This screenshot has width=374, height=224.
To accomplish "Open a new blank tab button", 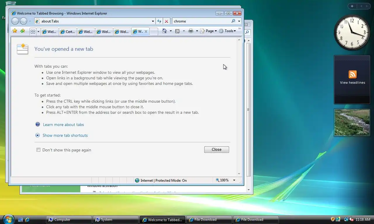I will (154, 32).
